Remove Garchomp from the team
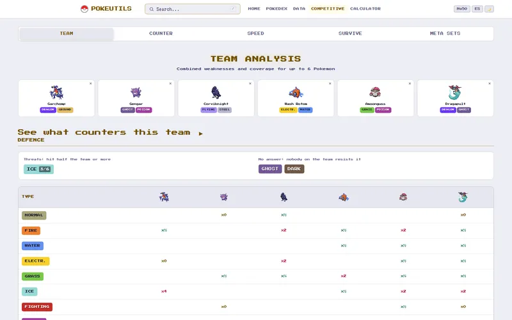 (90, 84)
